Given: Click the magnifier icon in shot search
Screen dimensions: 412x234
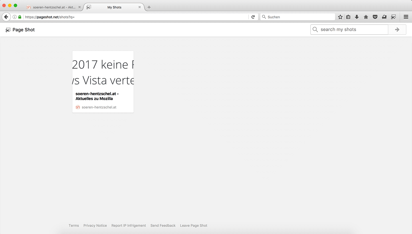Looking at the screenshot, I should pos(315,29).
